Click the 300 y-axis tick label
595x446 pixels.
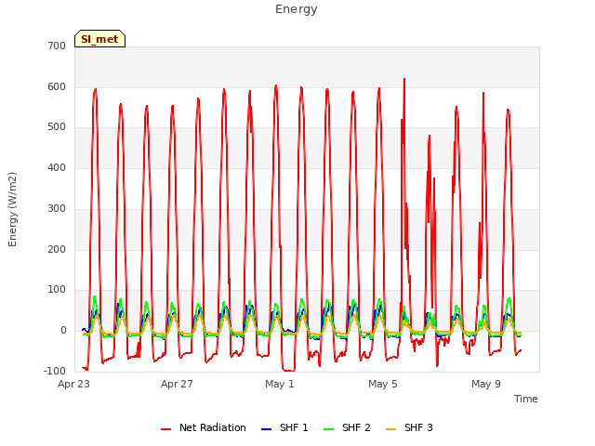point(57,208)
